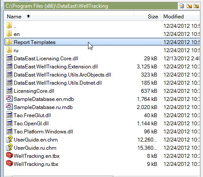Select SampleDatabase.en.mdb Access database file
The image size is (203, 177).
pos(102,99)
